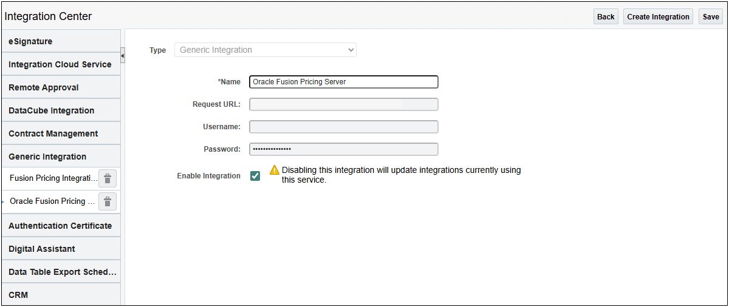Open Integration Cloud Service section
729x307 pixels.
pyautogui.click(x=61, y=64)
